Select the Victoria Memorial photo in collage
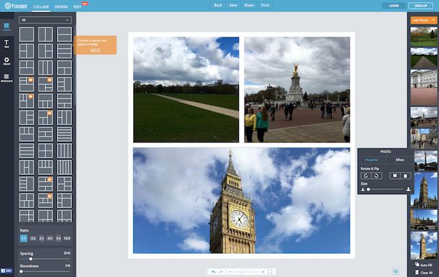Image resolution: width=439 pixels, height=277 pixels. click(297, 89)
